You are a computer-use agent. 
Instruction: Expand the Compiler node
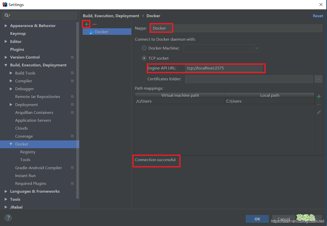point(11,81)
